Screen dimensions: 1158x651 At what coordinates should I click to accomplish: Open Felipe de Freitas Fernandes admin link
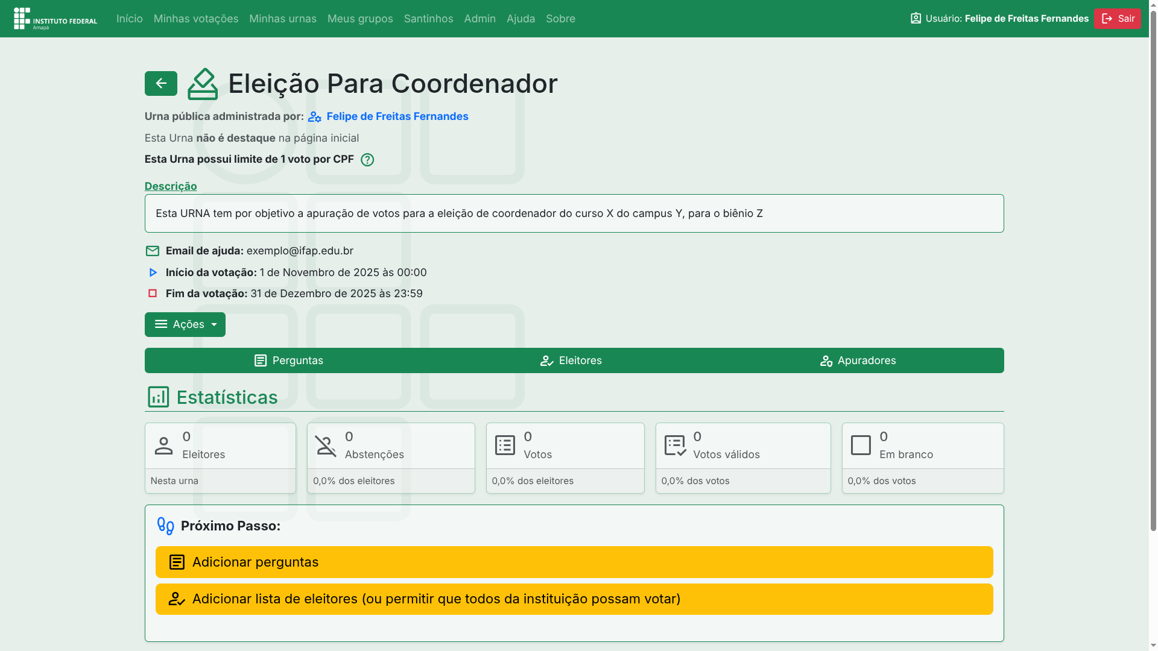tap(397, 116)
